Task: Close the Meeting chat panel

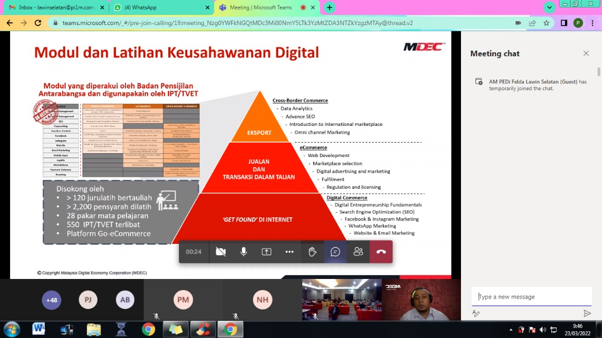Action: 586,53
